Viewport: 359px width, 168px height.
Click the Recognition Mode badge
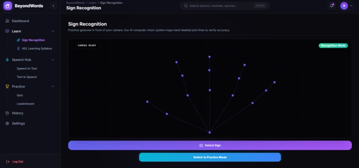pos(333,45)
